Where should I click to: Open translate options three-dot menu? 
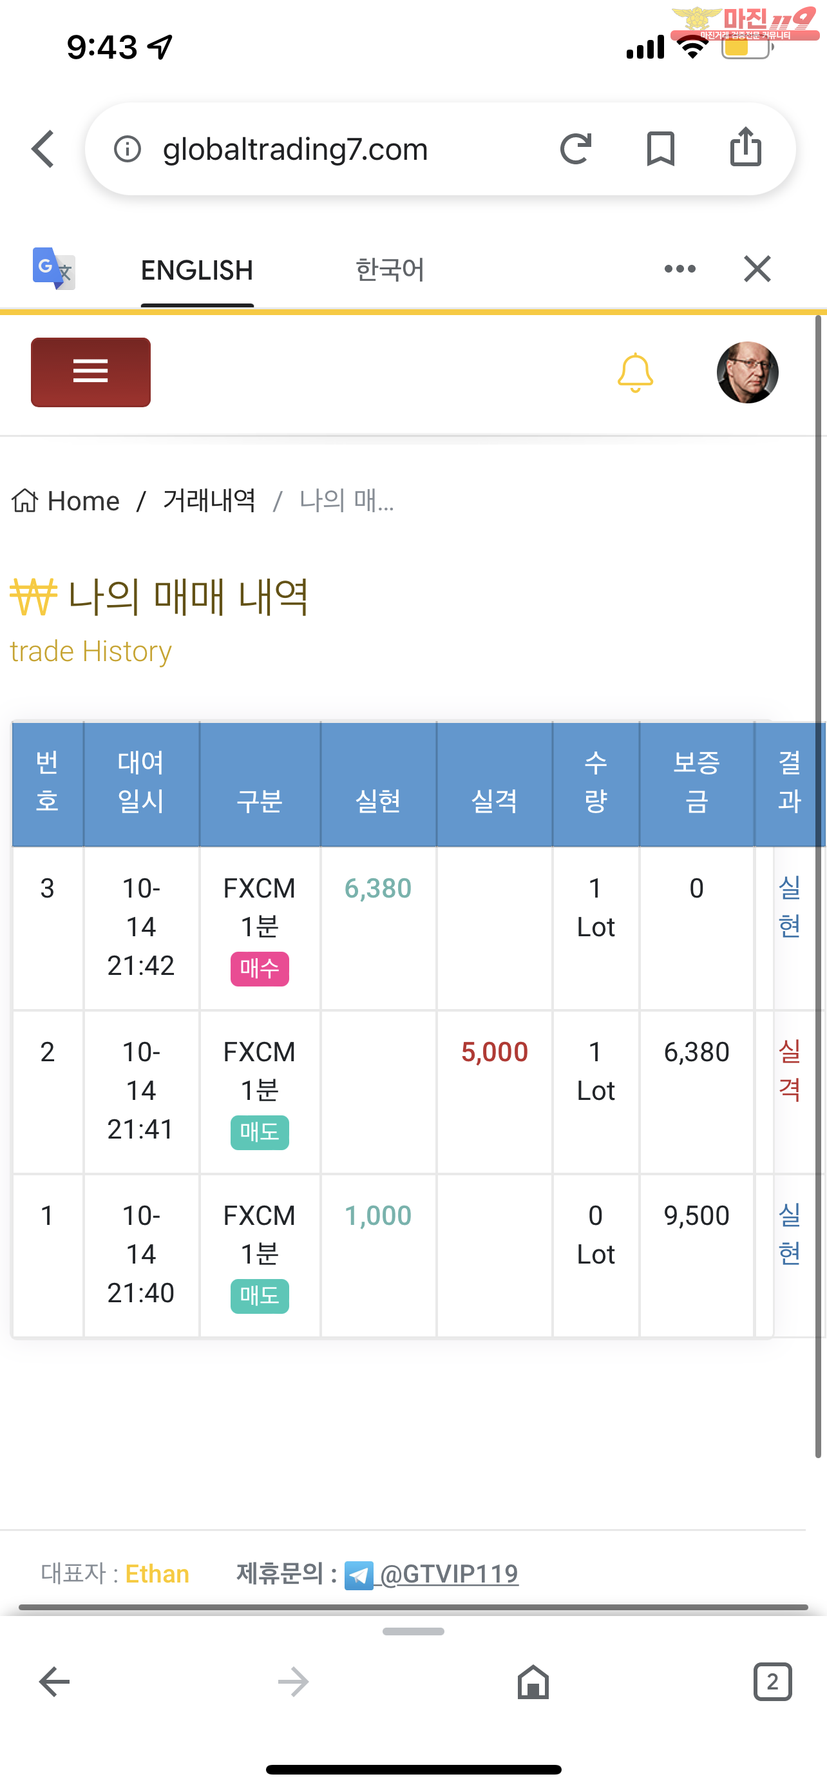click(680, 269)
